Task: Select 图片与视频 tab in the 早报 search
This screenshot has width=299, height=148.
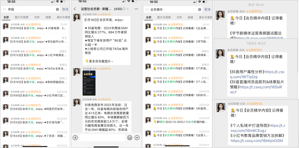Action: pos(22,17)
